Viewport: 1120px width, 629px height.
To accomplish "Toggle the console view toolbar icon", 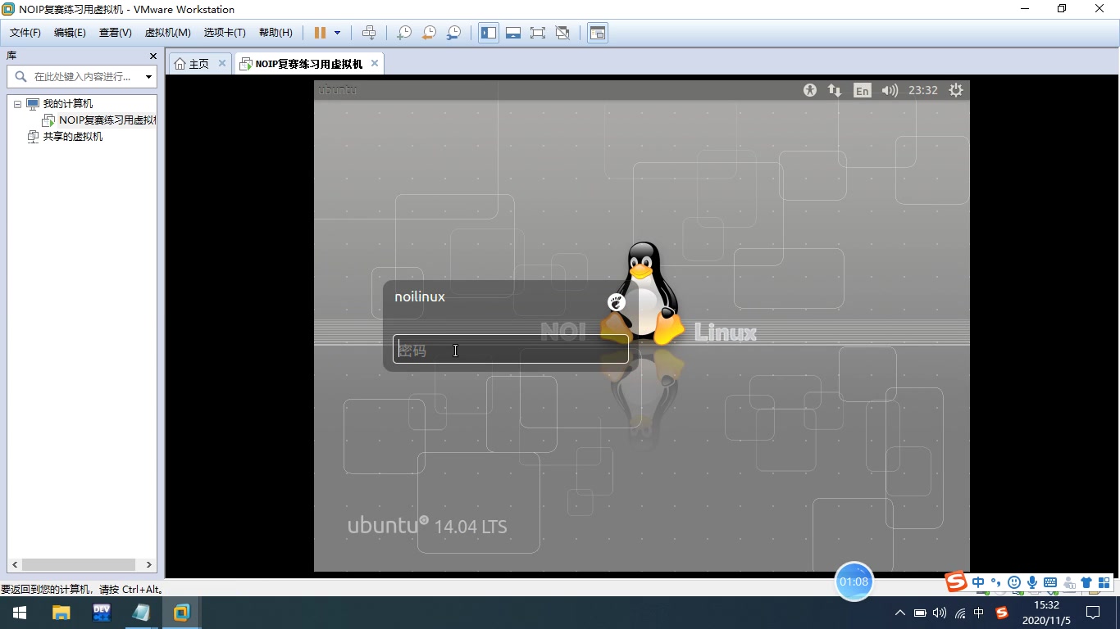I will point(598,33).
